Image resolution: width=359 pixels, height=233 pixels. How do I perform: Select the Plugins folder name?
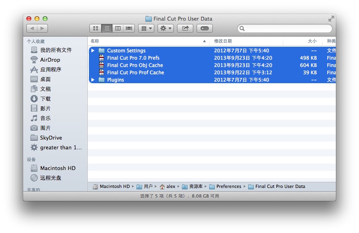tap(115, 80)
